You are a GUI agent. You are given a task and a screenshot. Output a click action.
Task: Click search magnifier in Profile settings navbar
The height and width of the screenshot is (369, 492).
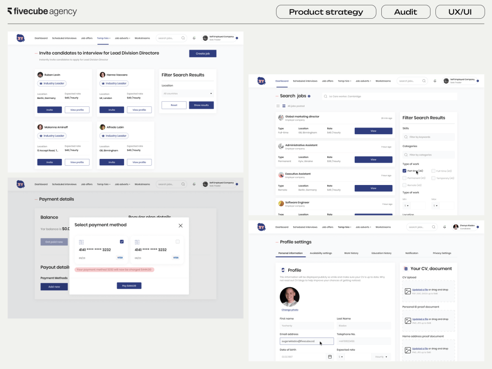433,227
